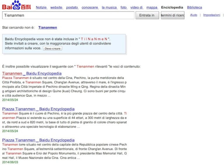This screenshot has height=165, width=224.
Task: Open Piazza Tiananmen result dated 2014/05/24
Action: [x=38, y=109]
